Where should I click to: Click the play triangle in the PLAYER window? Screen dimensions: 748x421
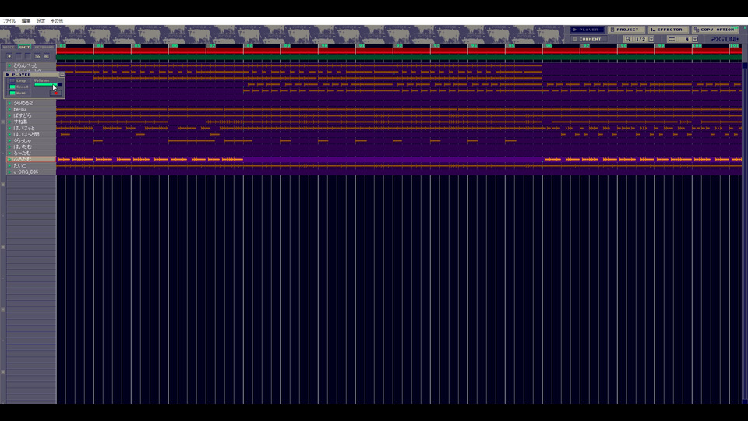8,75
